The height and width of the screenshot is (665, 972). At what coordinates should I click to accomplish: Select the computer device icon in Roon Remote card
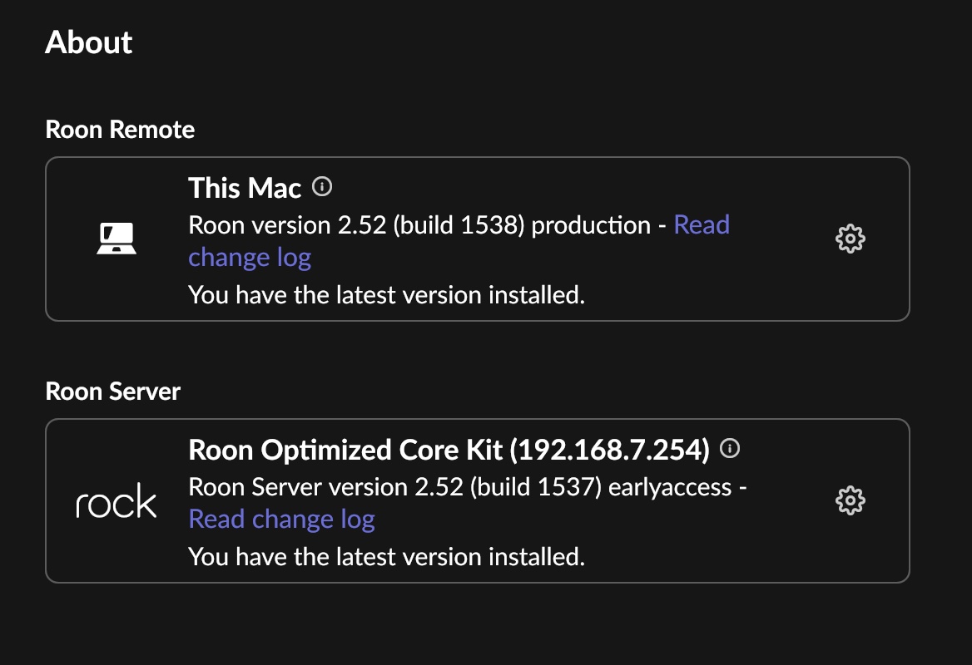click(115, 237)
